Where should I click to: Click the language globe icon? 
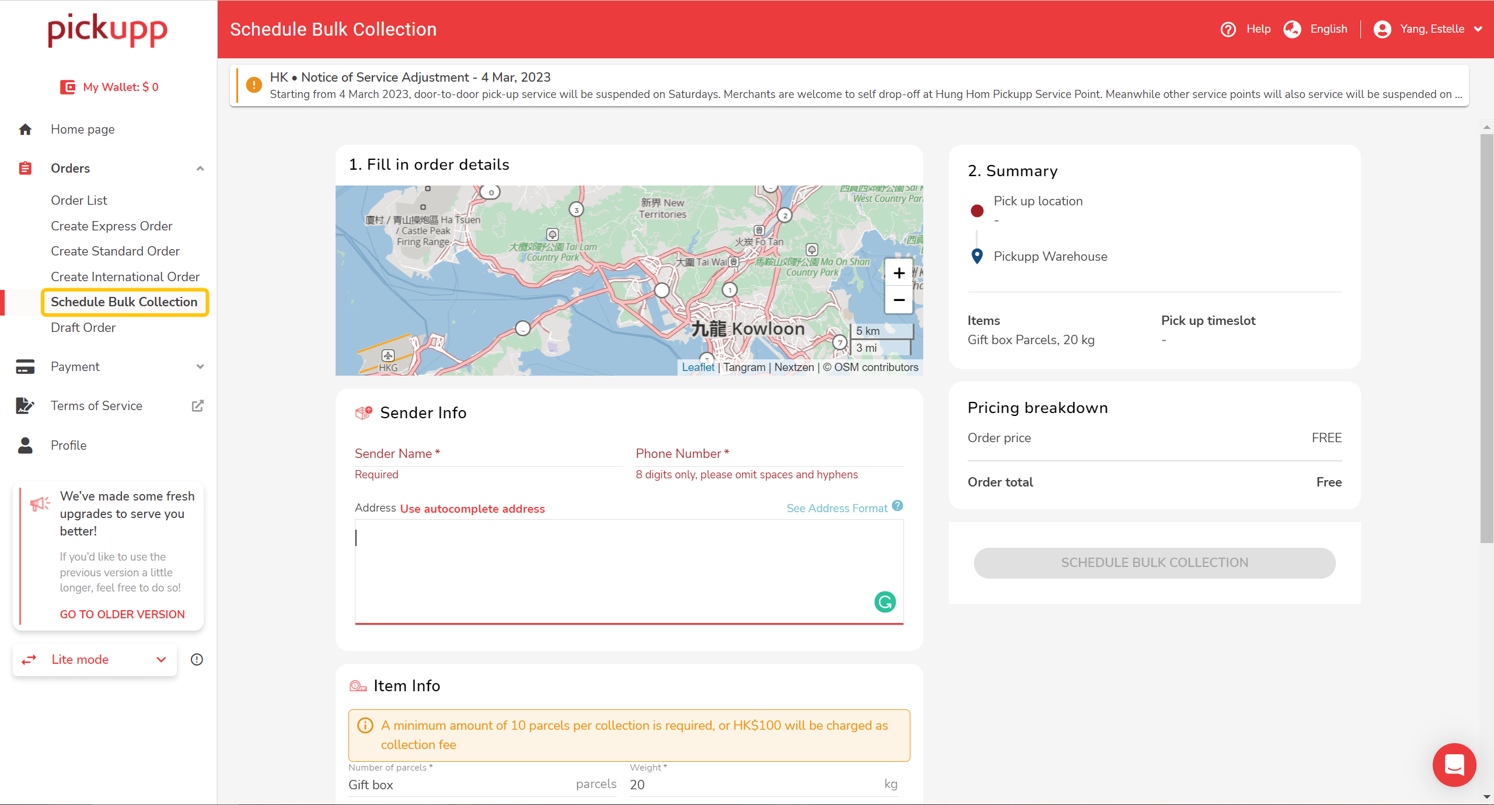pyautogui.click(x=1292, y=29)
